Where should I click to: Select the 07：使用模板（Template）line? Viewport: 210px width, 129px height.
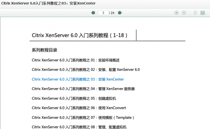tap(83, 117)
